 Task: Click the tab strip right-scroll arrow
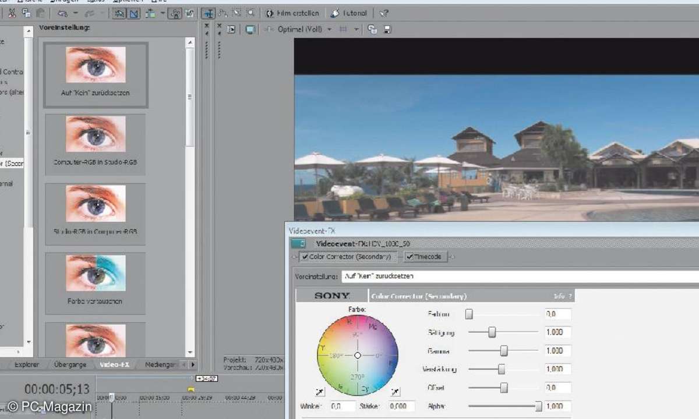click(x=193, y=364)
